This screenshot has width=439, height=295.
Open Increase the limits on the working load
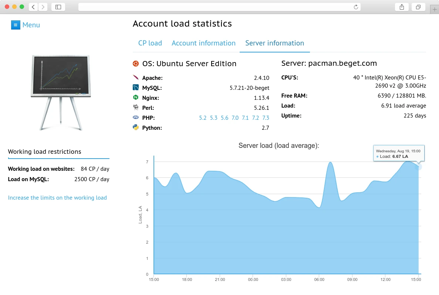57,197
